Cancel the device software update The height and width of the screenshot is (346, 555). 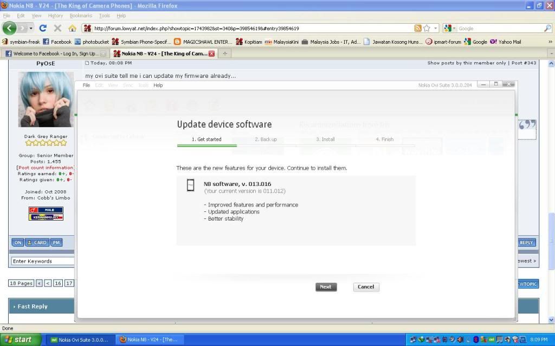[366, 287]
